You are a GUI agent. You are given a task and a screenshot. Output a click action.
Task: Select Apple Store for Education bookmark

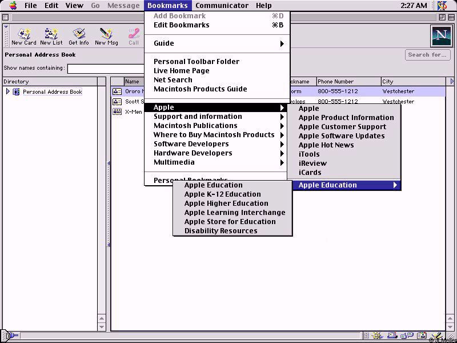(230, 222)
